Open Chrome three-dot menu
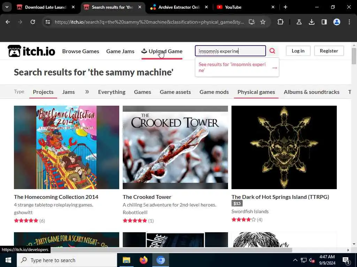The height and width of the screenshot is (267, 357). click(x=349, y=22)
